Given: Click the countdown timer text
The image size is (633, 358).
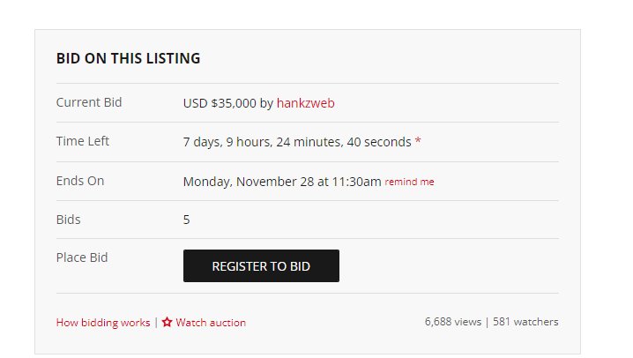Looking at the screenshot, I should click(x=297, y=142).
